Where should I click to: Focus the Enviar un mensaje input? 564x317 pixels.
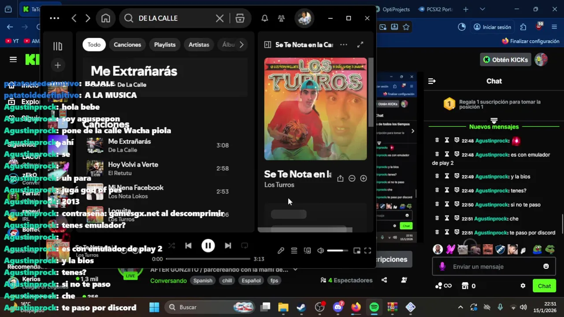point(493,266)
